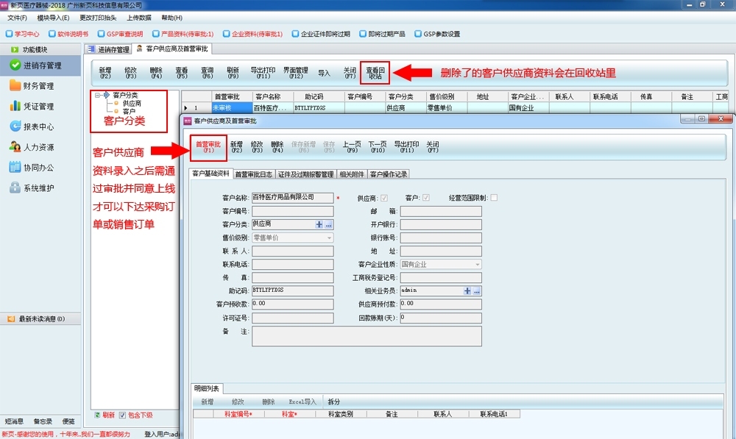The width and height of the screenshot is (736, 439).
Task: Toggle 客户 checkbox in dialog
Action: 425,198
